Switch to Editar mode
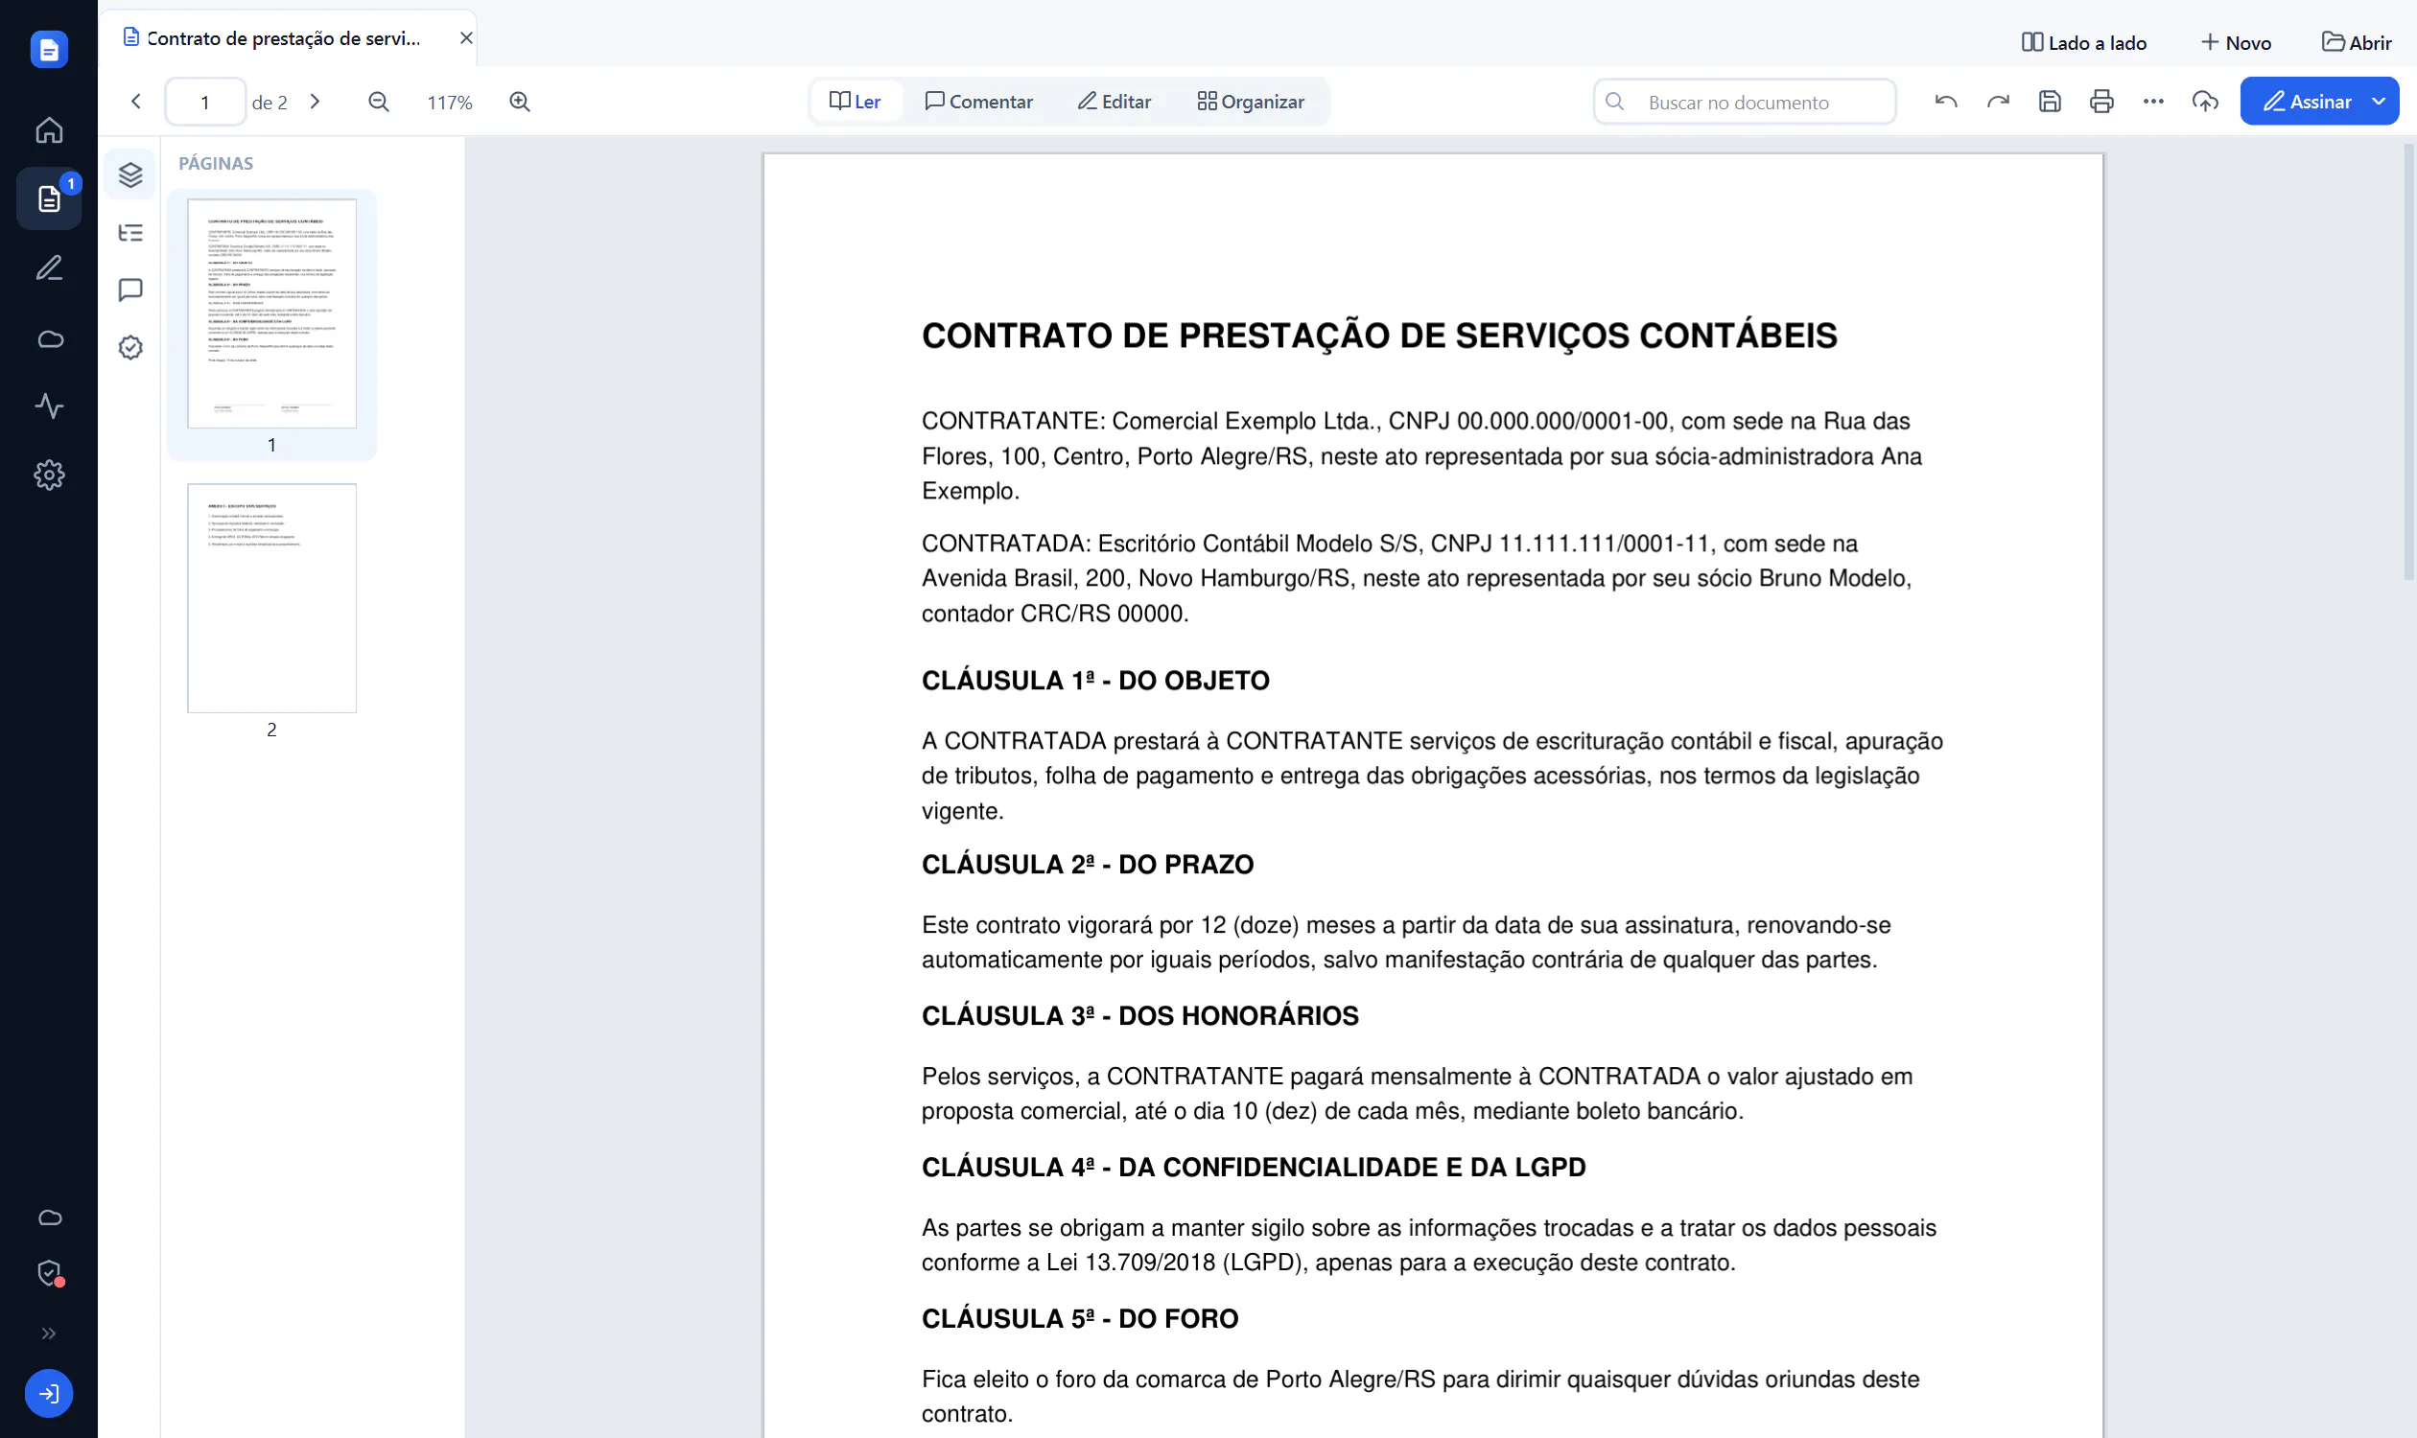 point(1114,102)
